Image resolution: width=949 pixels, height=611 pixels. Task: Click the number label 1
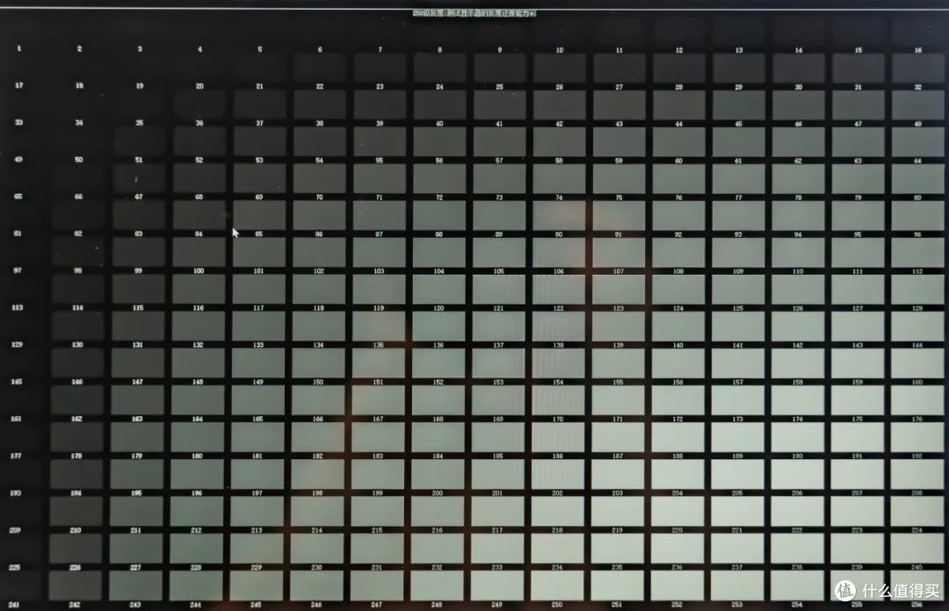click(19, 48)
